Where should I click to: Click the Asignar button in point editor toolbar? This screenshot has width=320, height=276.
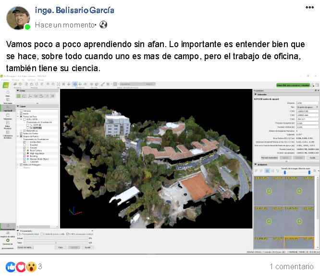(149, 84)
